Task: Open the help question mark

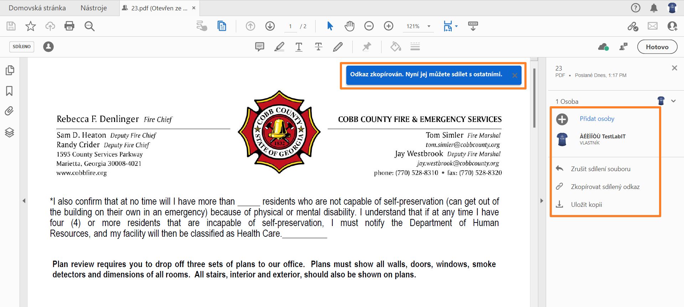Action: tap(636, 8)
